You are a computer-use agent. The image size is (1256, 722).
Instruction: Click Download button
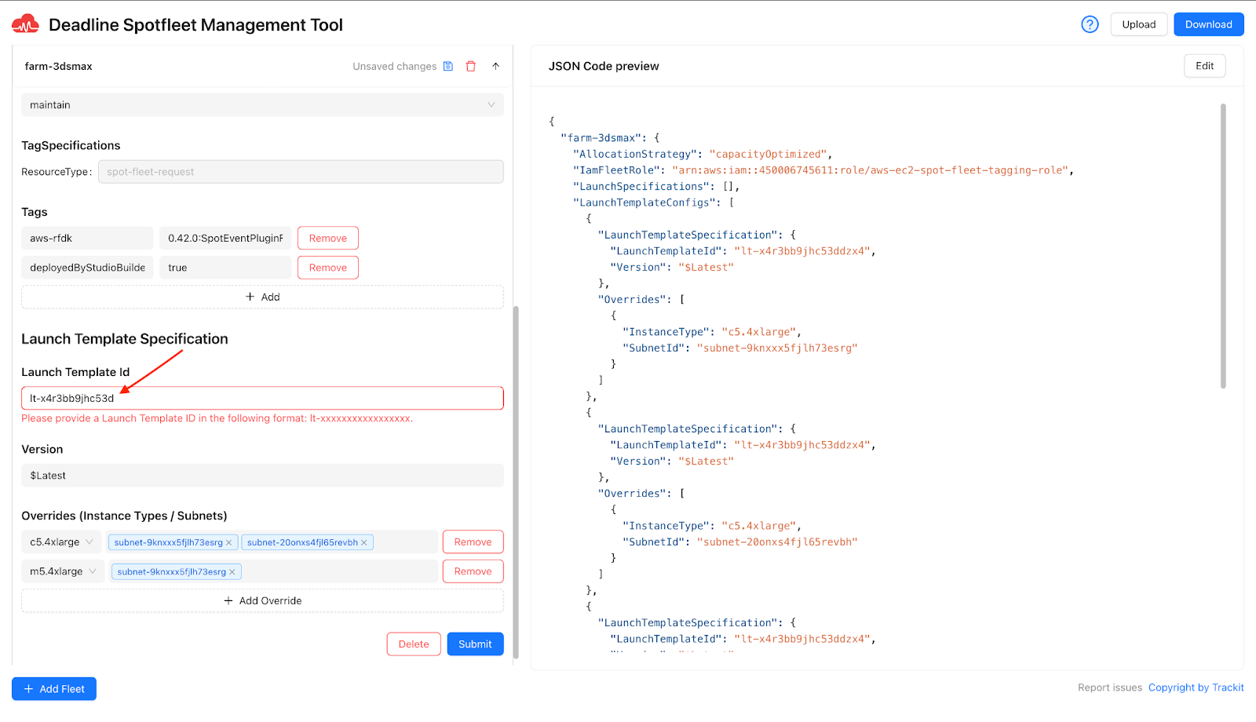pyautogui.click(x=1209, y=24)
